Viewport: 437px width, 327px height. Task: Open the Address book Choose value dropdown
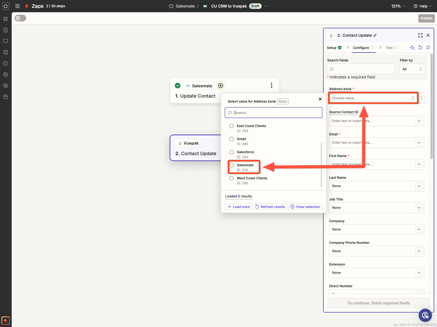tap(373, 98)
